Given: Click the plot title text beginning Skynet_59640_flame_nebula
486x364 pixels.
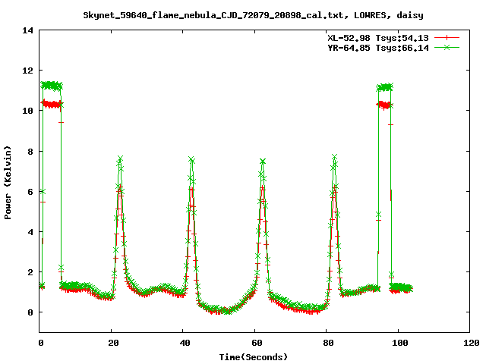Looking at the screenshot, I should 253,15.
